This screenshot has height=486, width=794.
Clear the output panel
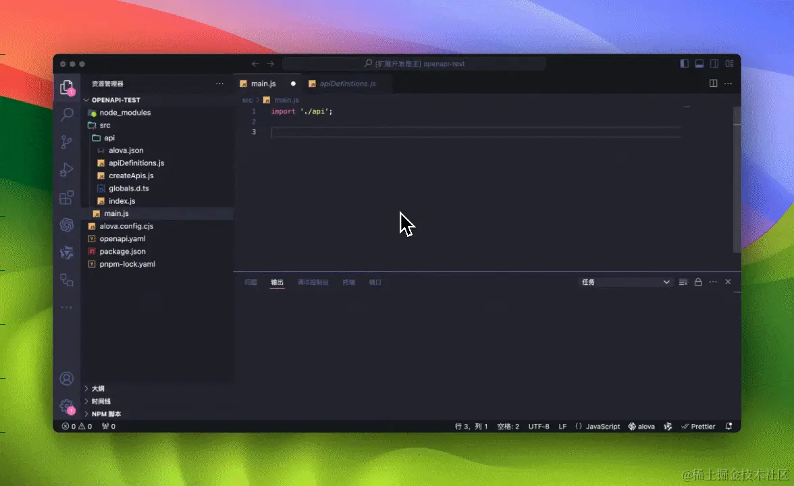click(x=683, y=282)
